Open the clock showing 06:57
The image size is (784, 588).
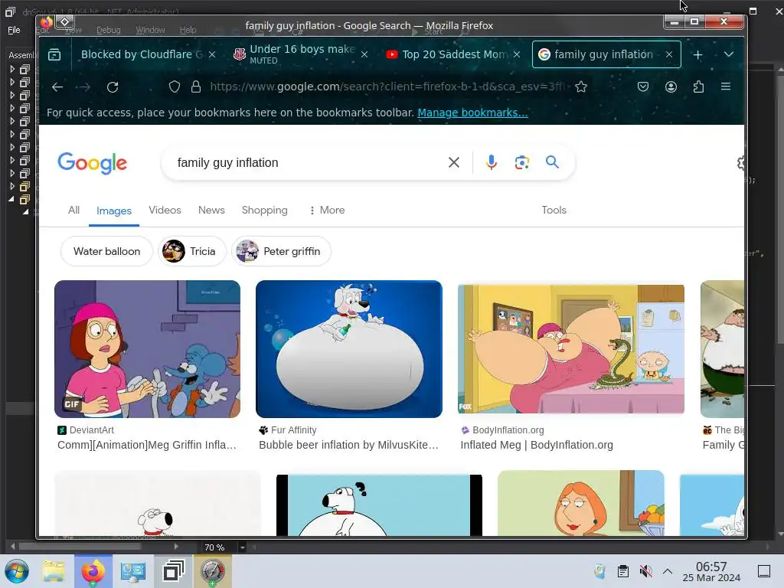coord(711,571)
